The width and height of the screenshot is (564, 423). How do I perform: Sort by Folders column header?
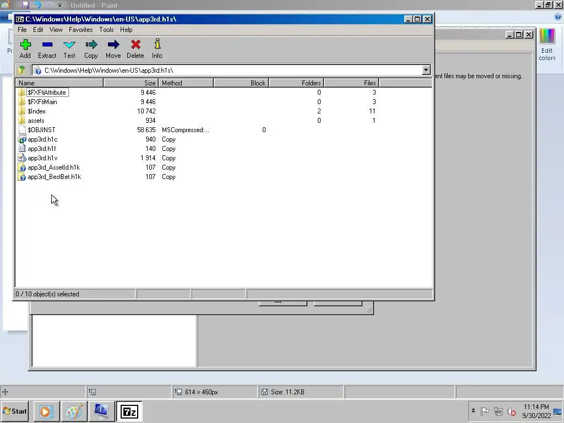pos(296,83)
